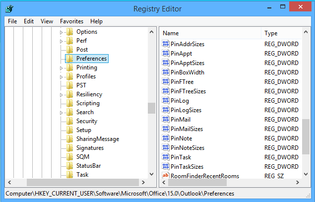Click the values pane horizontal scrollbar thumb
315x202 pixels.
pos(197,183)
